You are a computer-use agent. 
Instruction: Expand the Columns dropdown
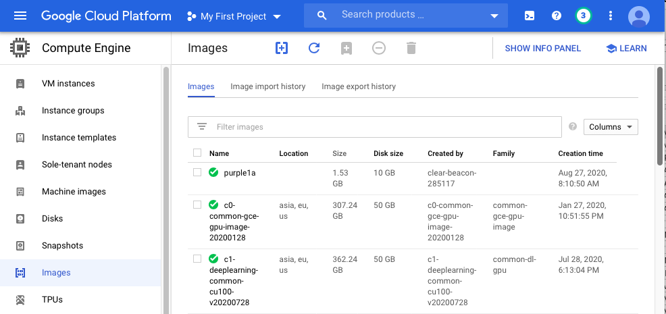pos(611,127)
